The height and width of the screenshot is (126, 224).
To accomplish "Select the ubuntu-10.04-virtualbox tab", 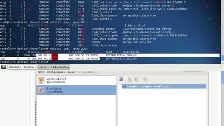I will 54,67.
